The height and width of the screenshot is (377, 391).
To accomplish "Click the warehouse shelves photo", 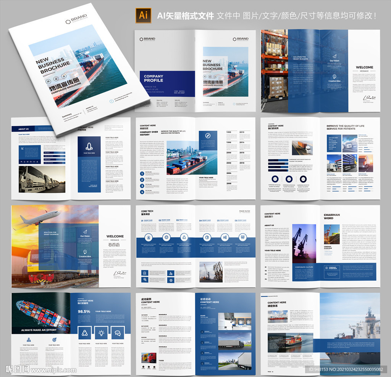I will tap(274, 71).
